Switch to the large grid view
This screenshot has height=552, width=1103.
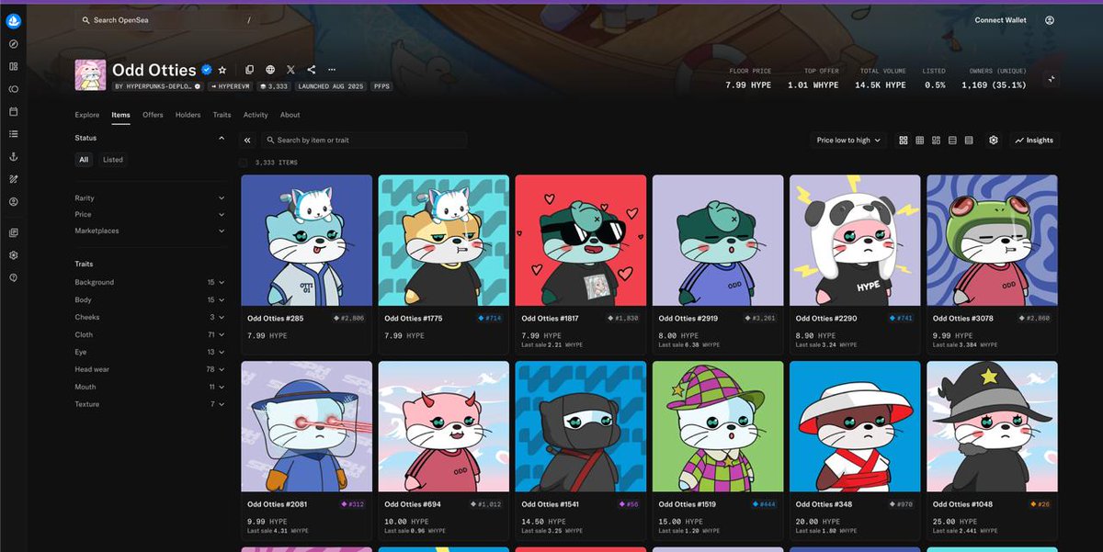coord(904,141)
